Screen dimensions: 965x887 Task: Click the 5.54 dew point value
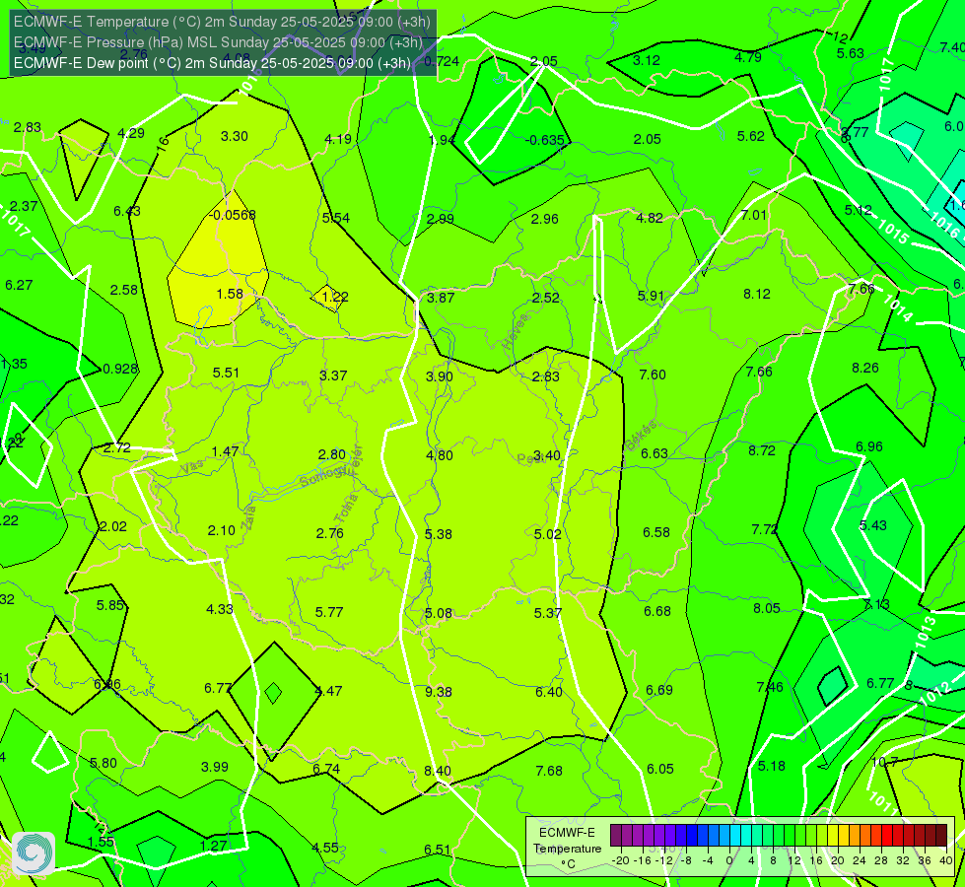point(336,218)
